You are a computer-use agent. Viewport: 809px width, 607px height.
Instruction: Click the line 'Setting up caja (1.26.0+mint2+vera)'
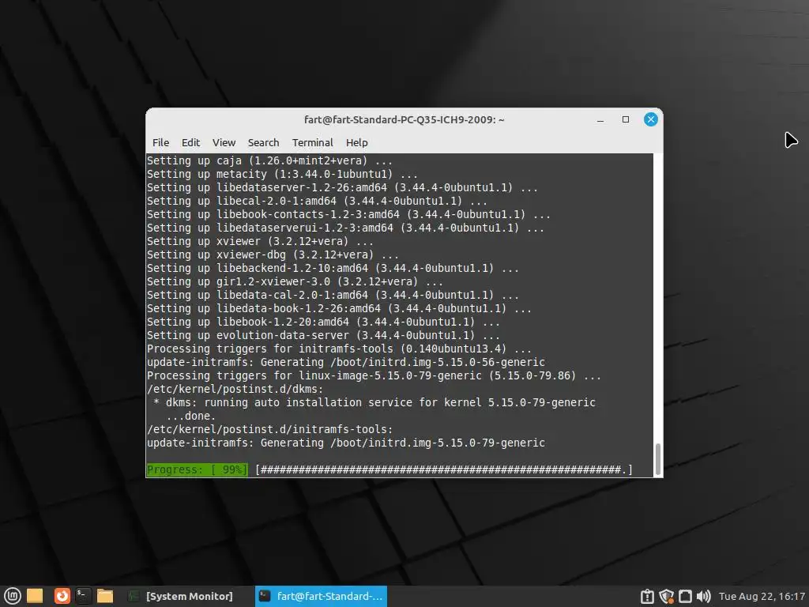click(269, 160)
